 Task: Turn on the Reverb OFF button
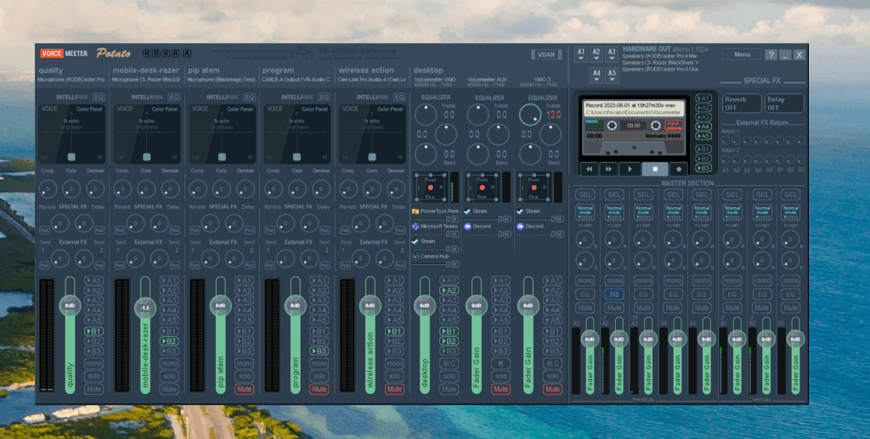click(742, 103)
